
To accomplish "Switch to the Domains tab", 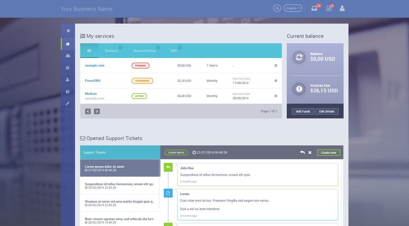I will click(x=111, y=51).
